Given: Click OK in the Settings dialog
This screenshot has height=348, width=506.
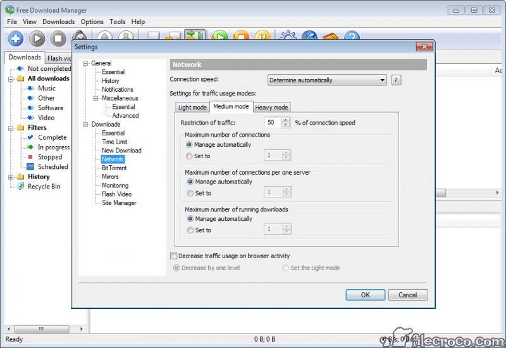Looking at the screenshot, I should point(366,295).
